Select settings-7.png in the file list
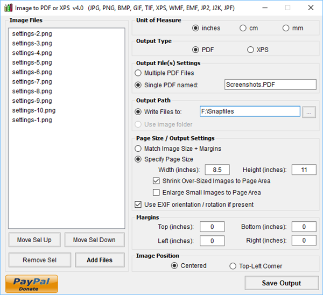Screen dimensions: 323x295 pos(32,82)
